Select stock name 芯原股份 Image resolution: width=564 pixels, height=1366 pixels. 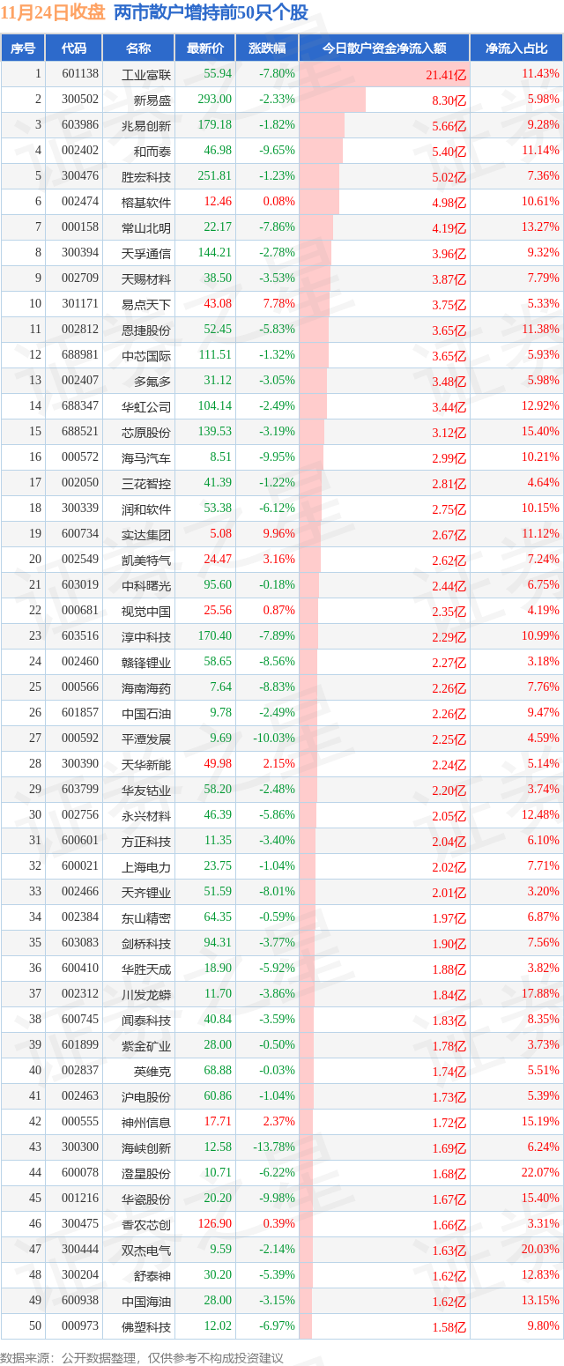[x=146, y=432]
